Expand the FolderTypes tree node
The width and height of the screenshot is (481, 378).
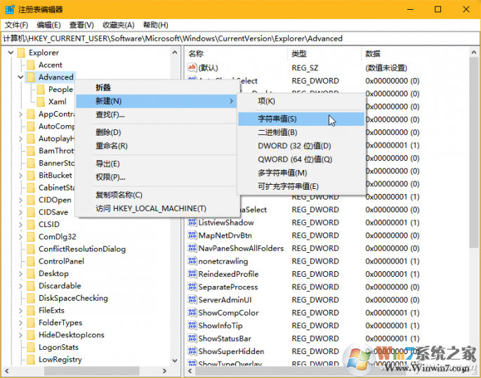pyautogui.click(x=20, y=322)
